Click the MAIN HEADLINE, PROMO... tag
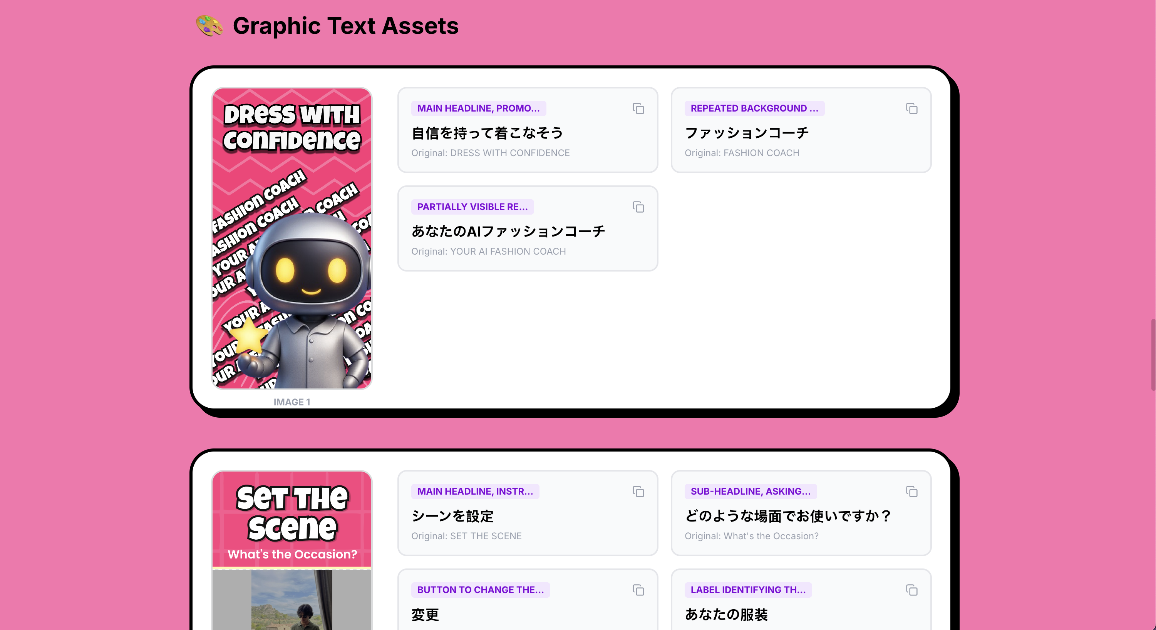Image resolution: width=1156 pixels, height=630 pixels. tap(478, 108)
